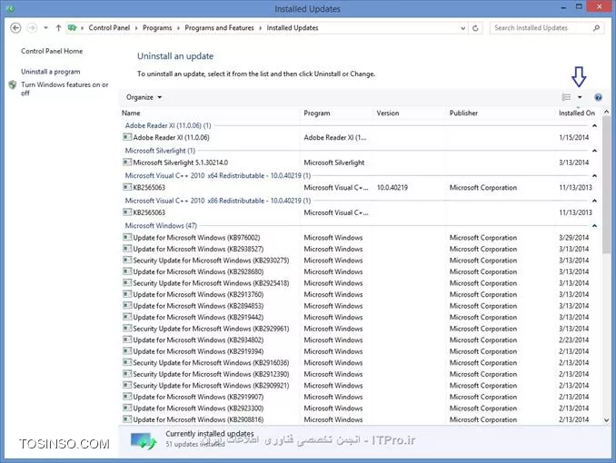Open Programs breadcrumb
Screen dimensions: 616x463
click(157, 28)
